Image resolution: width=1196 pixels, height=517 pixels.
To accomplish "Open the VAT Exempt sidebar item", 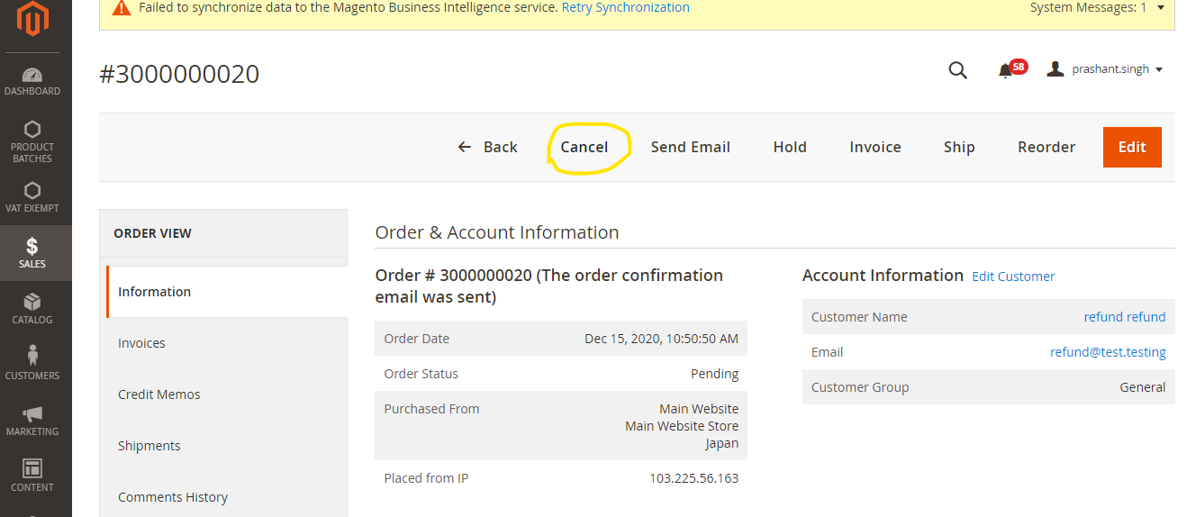I will (x=32, y=197).
